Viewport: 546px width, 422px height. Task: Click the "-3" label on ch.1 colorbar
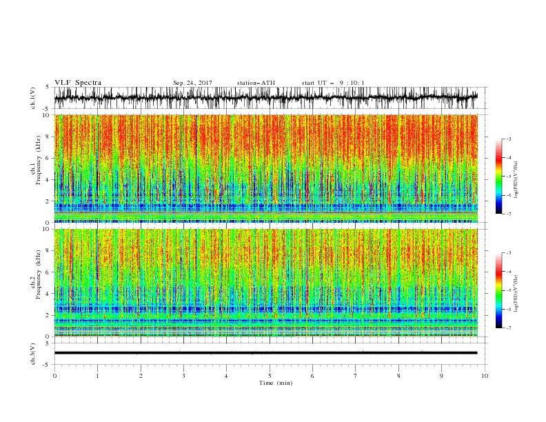click(509, 139)
